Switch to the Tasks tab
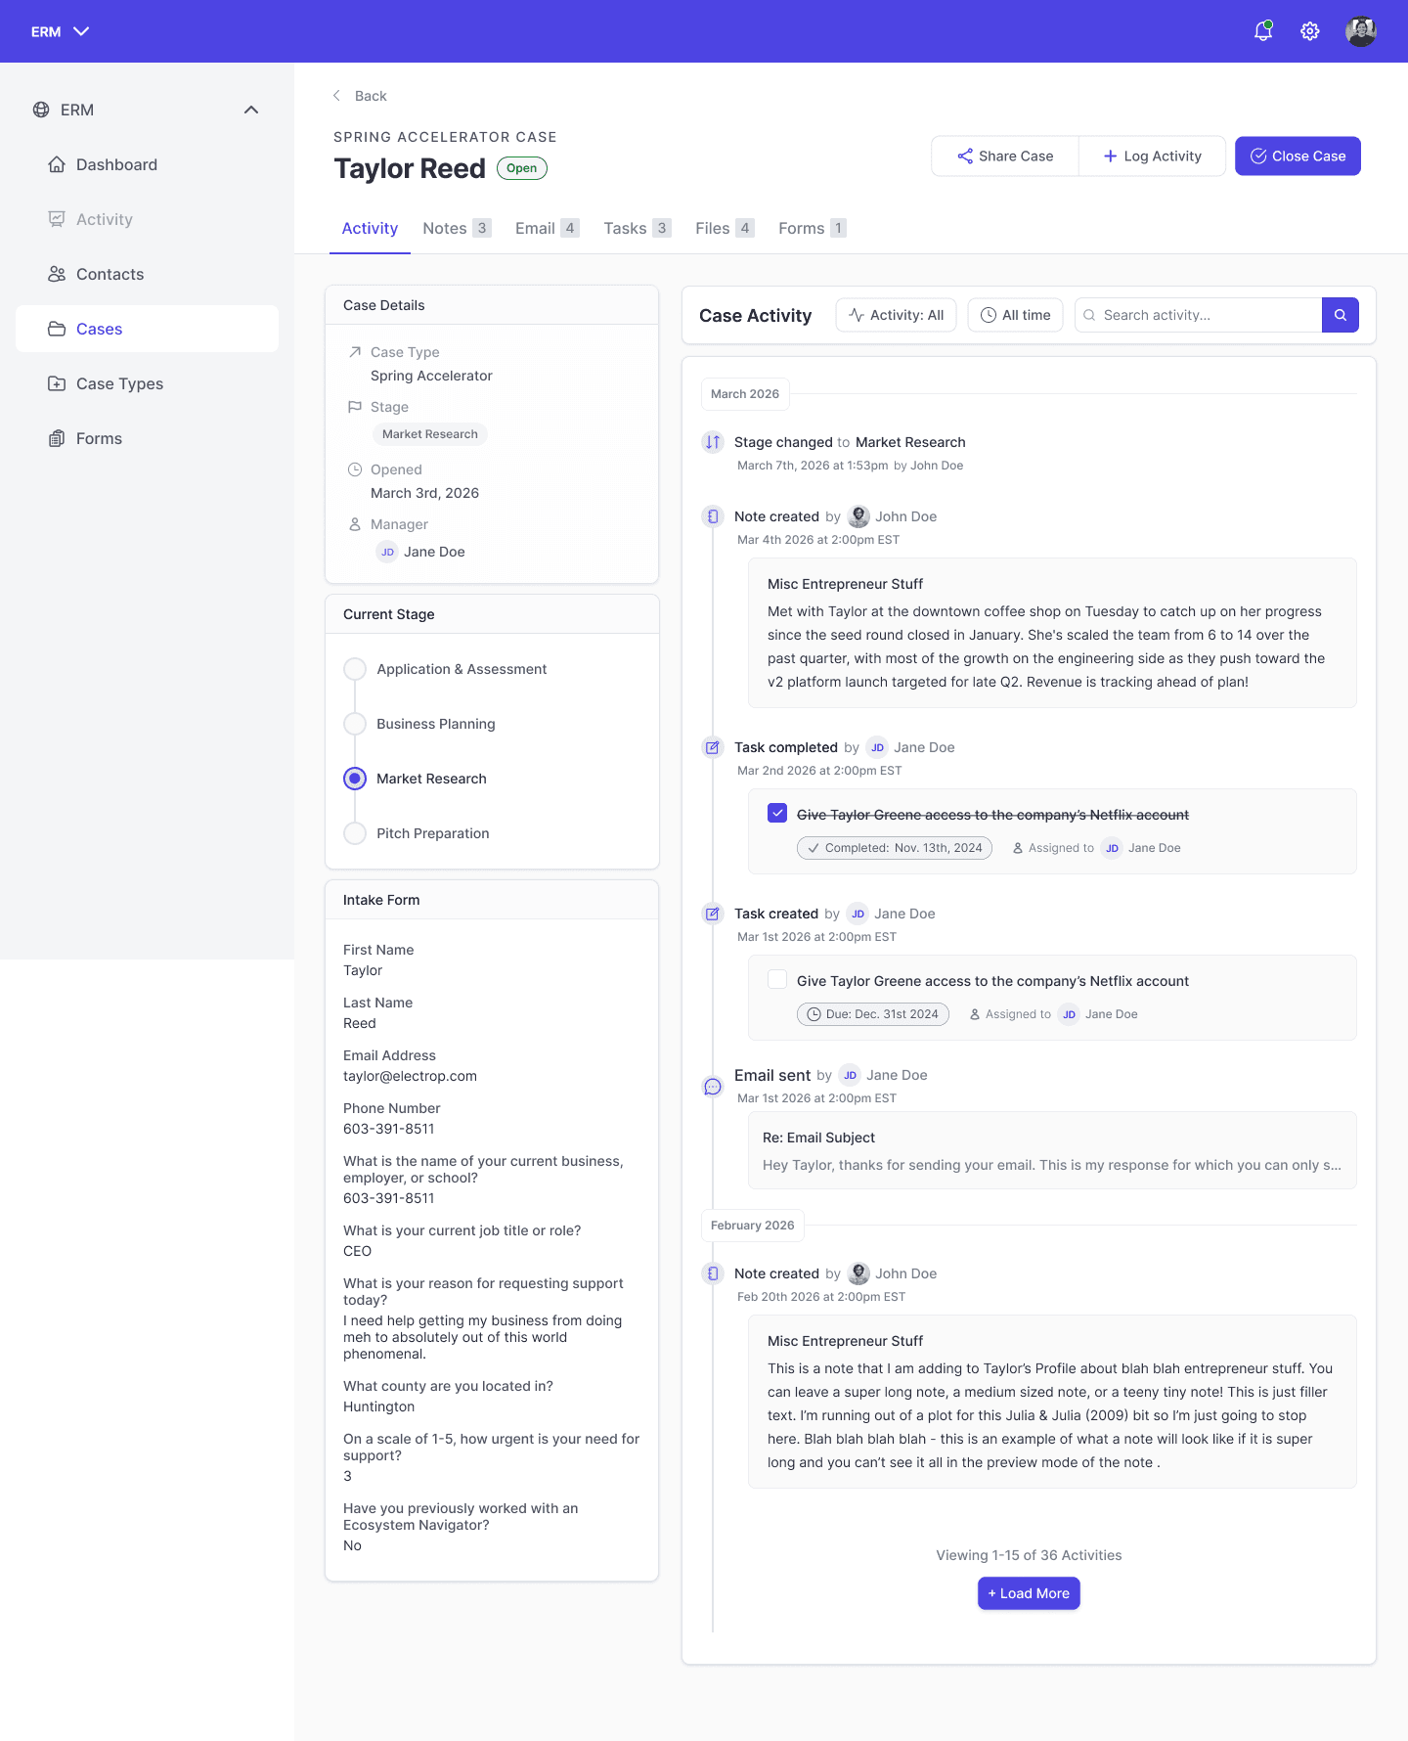Image resolution: width=1408 pixels, height=1741 pixels. (637, 228)
